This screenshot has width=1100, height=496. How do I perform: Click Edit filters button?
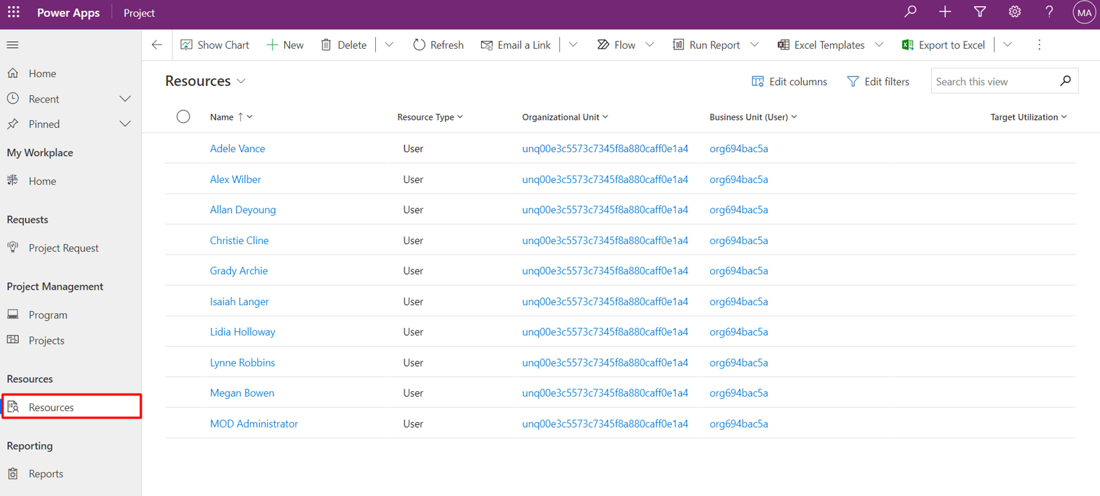pyautogui.click(x=878, y=81)
